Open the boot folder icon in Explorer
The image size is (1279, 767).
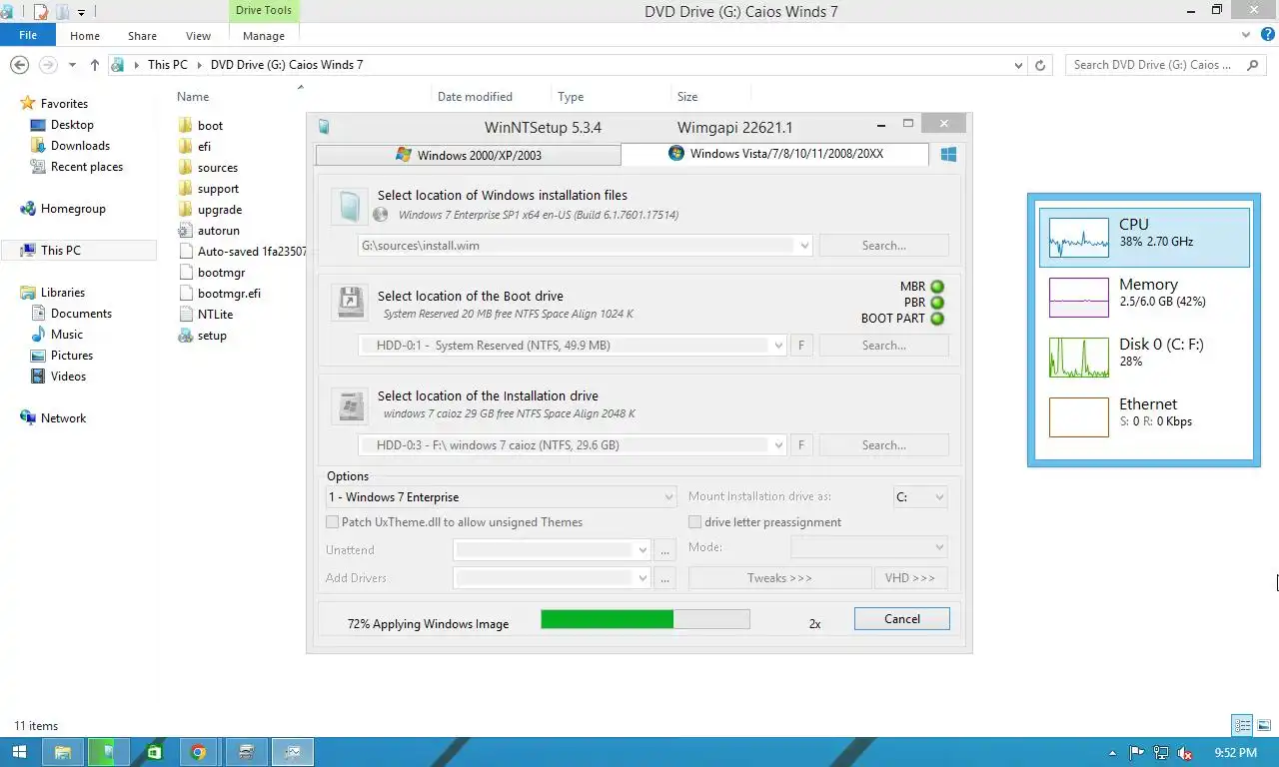click(x=185, y=126)
